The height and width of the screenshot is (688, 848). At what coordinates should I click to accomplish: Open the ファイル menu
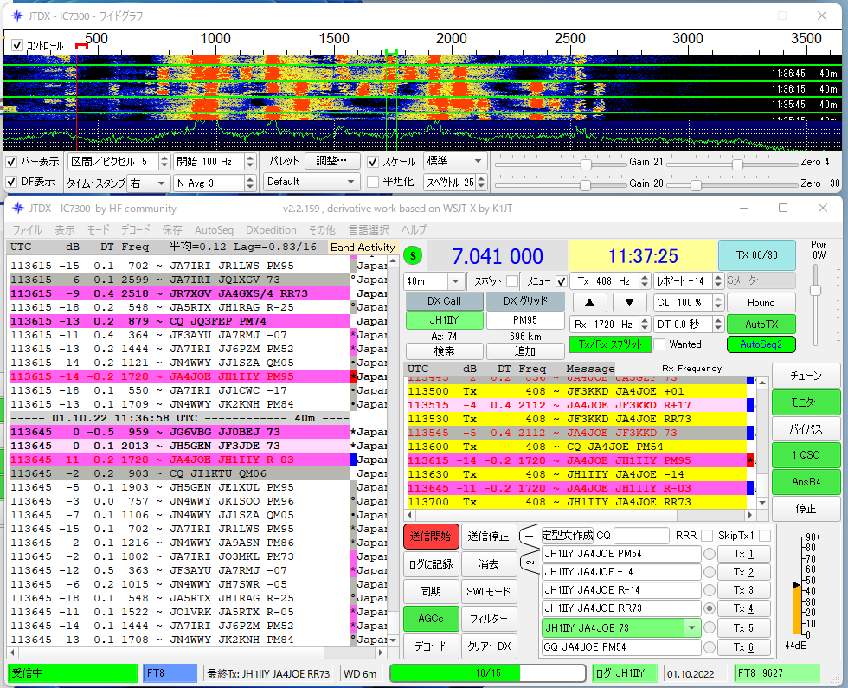point(28,230)
